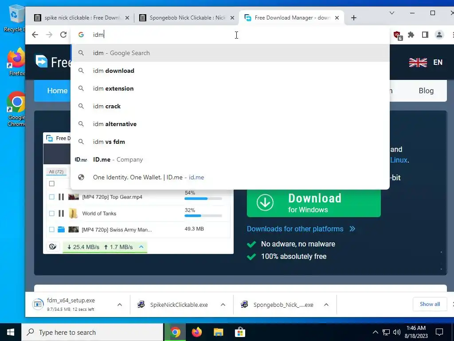Close the 'spike nick clickable' tab
Viewport: 454px width, 341px height.
pos(127,18)
